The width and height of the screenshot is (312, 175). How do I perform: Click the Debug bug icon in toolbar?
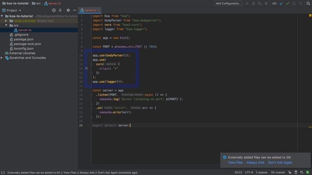(253, 3)
